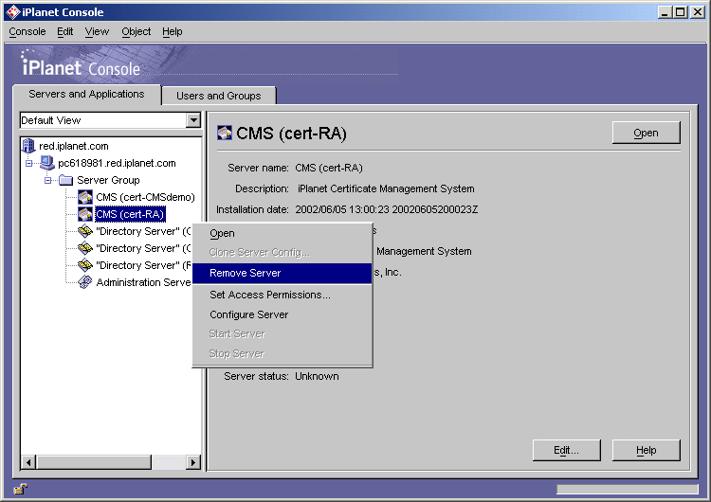
Task: Select Set Access Permissions... menu entry
Action: tap(283, 295)
